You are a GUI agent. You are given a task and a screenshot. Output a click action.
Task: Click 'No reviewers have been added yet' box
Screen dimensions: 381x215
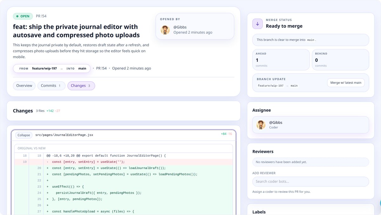[x=311, y=162]
